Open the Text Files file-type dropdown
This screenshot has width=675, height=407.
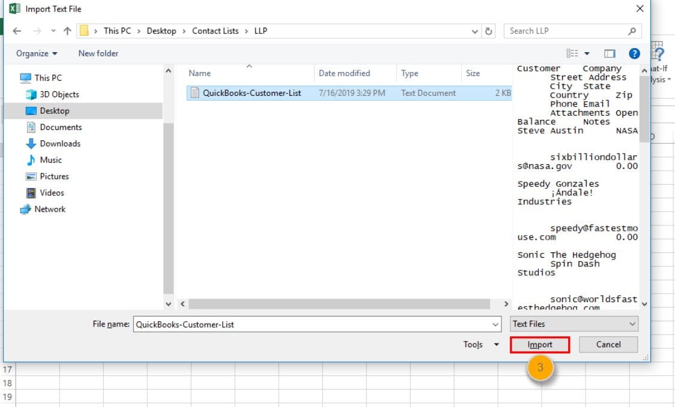click(x=574, y=324)
